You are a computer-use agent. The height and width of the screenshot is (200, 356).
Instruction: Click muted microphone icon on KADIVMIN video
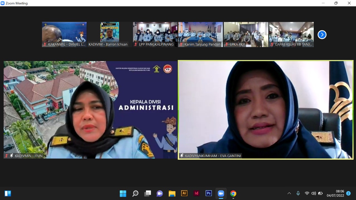(x=7, y=156)
